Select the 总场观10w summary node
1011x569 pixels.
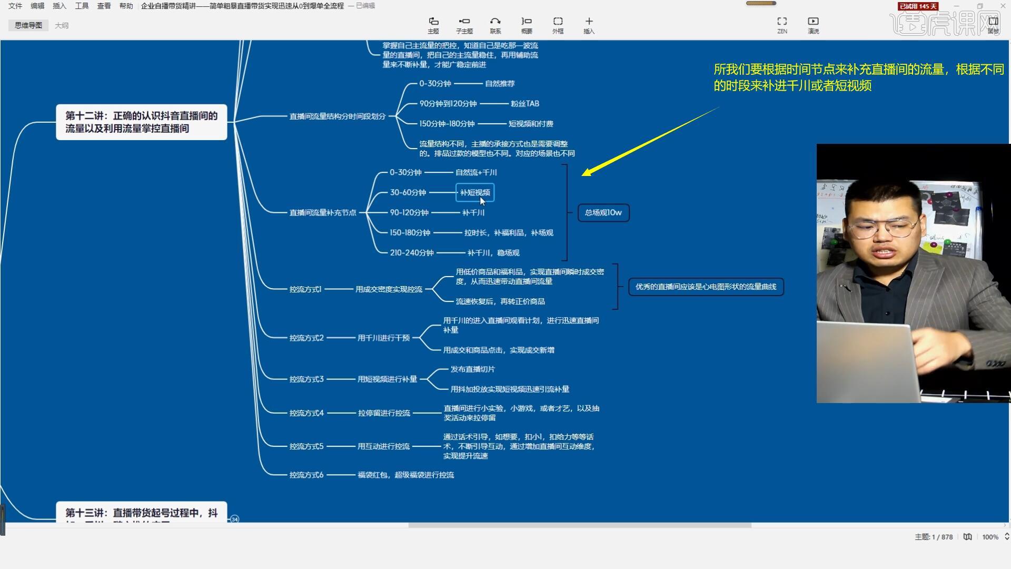coord(603,213)
